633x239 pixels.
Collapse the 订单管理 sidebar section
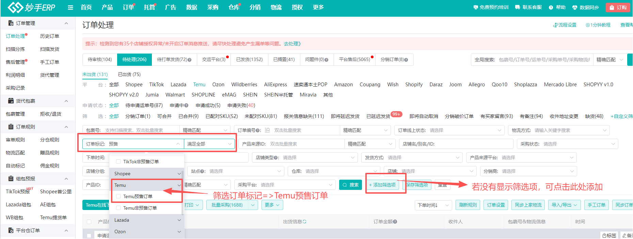[x=66, y=23]
